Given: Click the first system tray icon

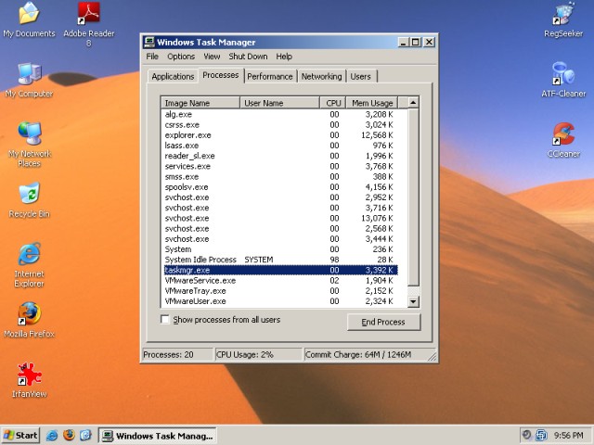Looking at the screenshot, I should click(526, 435).
